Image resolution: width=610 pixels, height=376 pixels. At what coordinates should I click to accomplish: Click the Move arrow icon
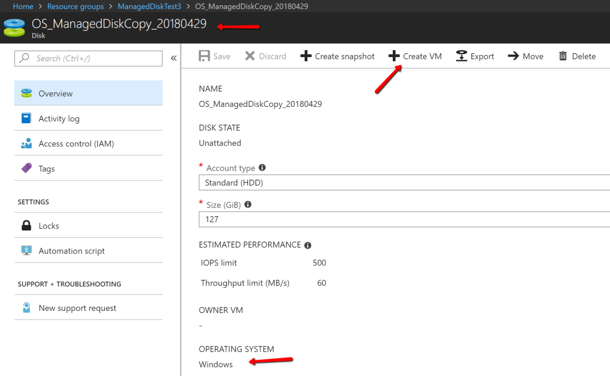(513, 56)
